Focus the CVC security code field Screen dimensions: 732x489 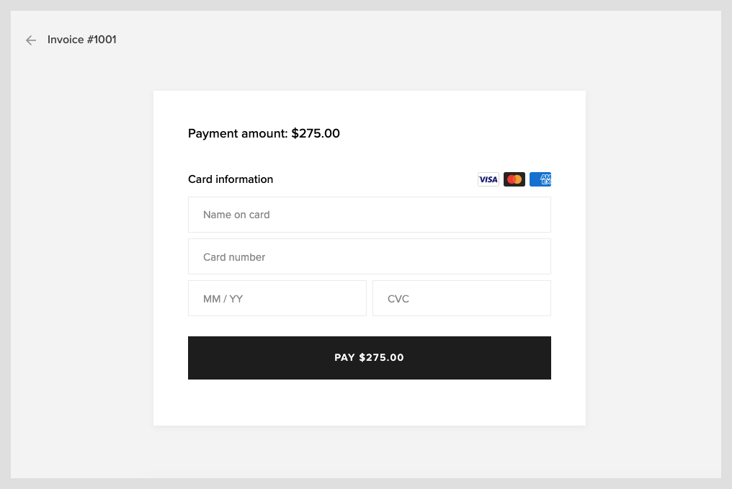461,298
